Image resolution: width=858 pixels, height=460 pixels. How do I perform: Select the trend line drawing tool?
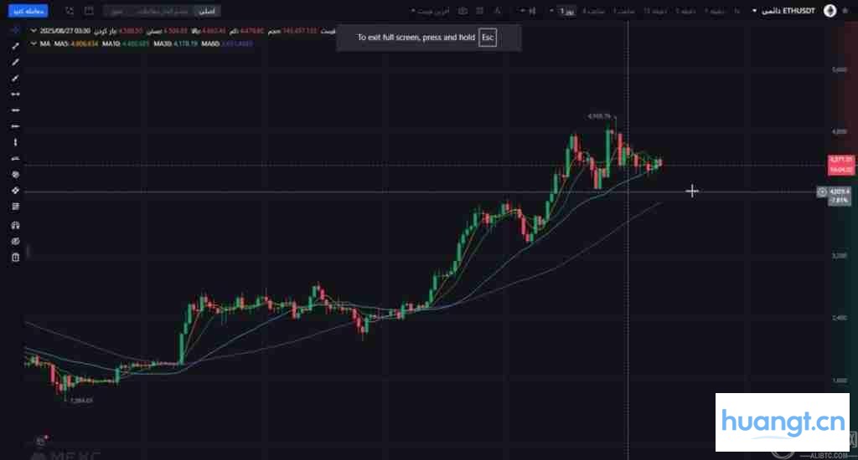15,45
